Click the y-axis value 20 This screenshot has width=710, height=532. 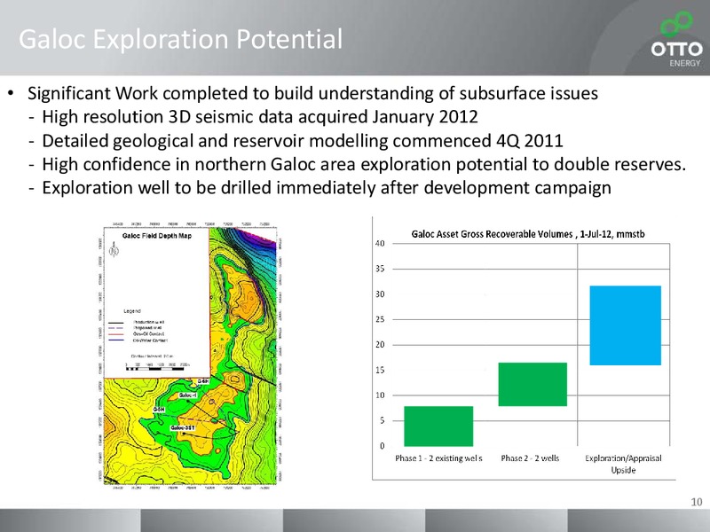click(x=380, y=345)
